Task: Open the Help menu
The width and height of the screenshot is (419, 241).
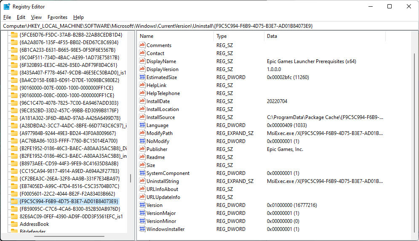Action: coord(79,17)
